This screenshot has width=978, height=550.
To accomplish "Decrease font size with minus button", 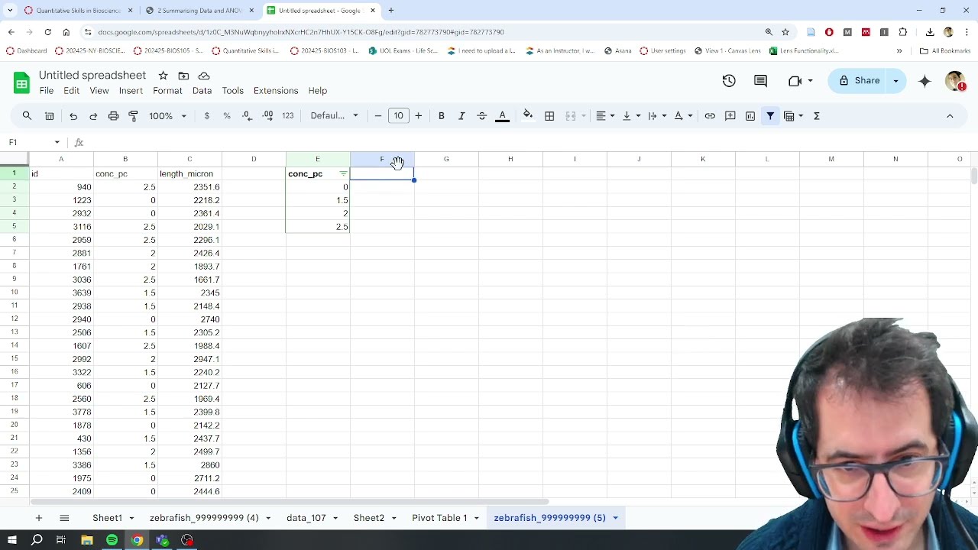I will [377, 116].
